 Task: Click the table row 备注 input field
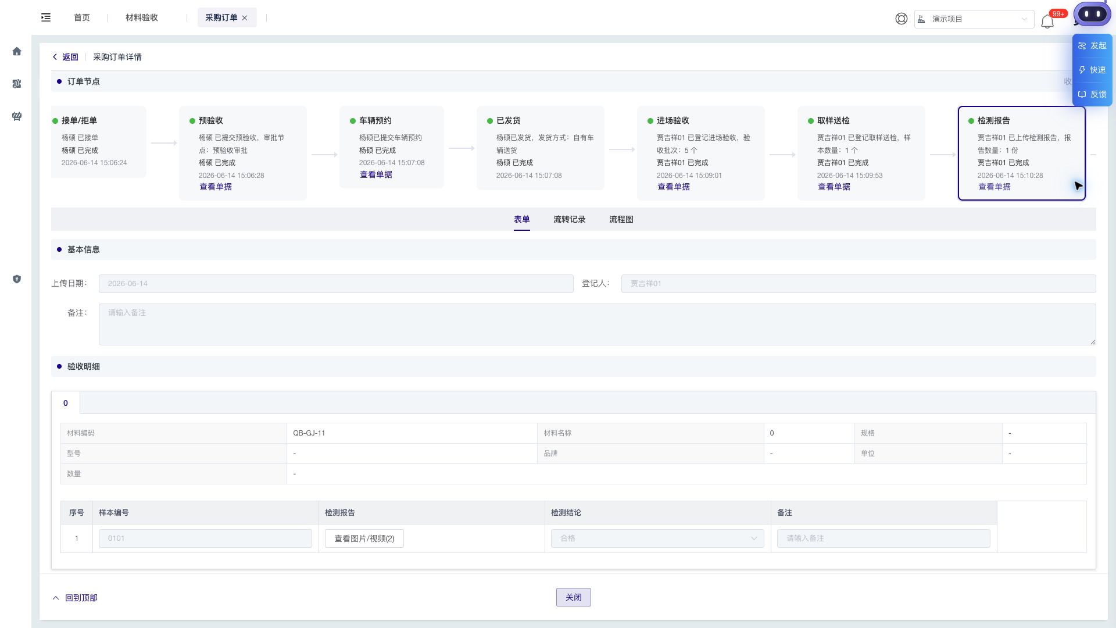tap(884, 538)
